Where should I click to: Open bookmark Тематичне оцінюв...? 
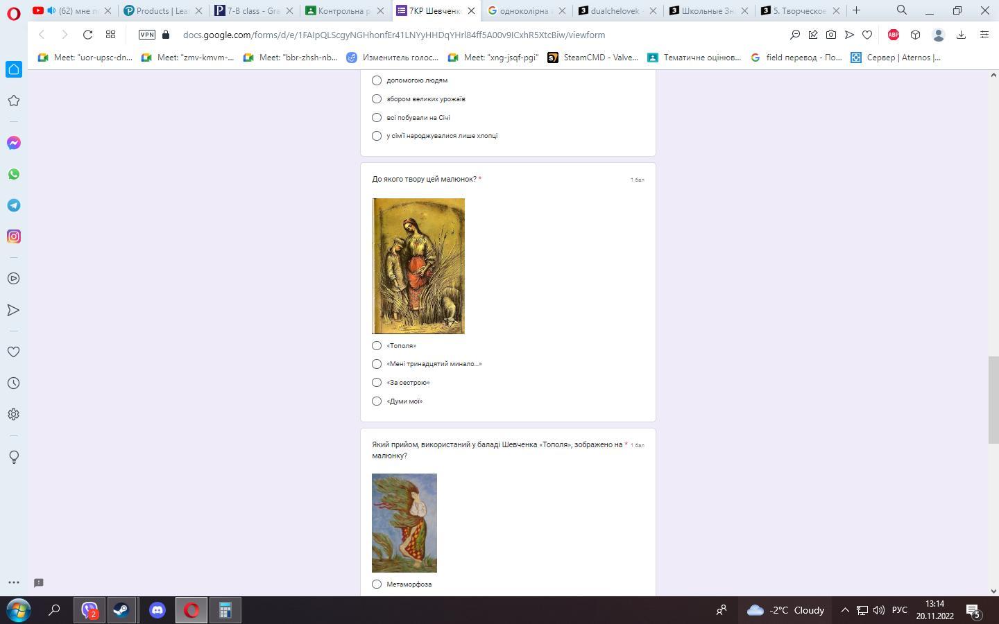point(694,58)
